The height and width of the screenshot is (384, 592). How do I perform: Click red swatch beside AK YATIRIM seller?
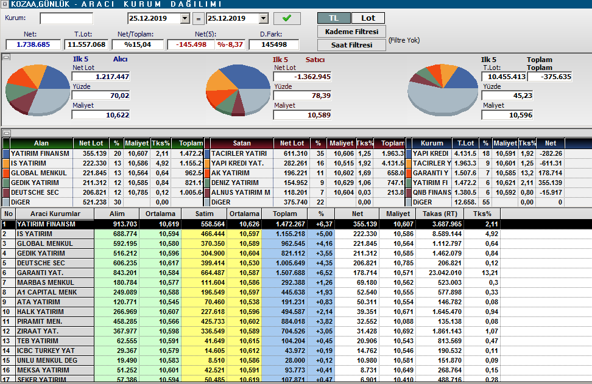click(207, 173)
